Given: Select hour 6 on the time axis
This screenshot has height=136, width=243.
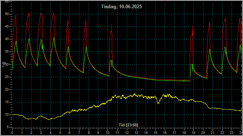Looking at the screenshot, I should [x=69, y=133].
